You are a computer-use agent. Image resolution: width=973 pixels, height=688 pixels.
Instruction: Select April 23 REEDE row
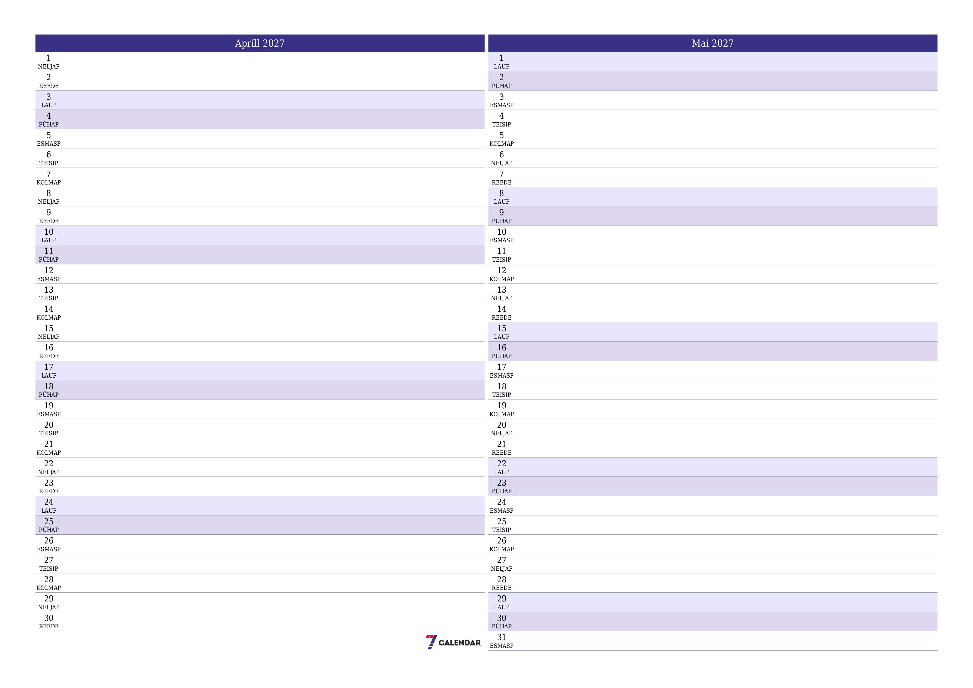(260, 486)
